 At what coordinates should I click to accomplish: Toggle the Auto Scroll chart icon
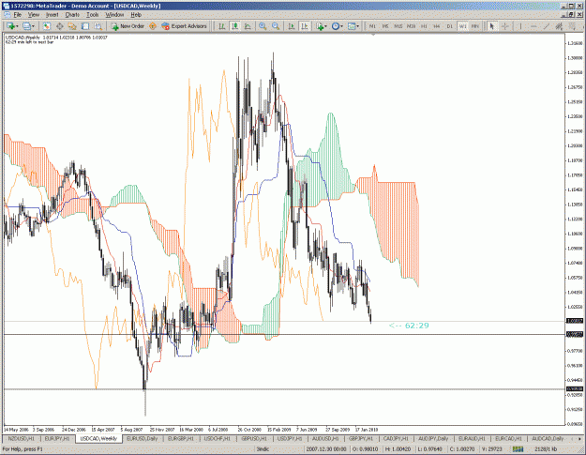tap(292, 26)
